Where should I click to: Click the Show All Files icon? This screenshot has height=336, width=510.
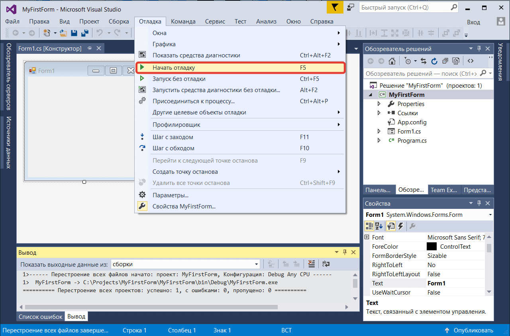tap(456, 61)
